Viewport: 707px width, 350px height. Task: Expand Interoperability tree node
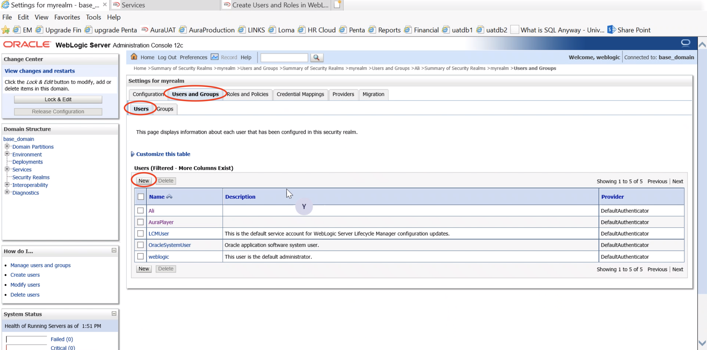point(7,184)
